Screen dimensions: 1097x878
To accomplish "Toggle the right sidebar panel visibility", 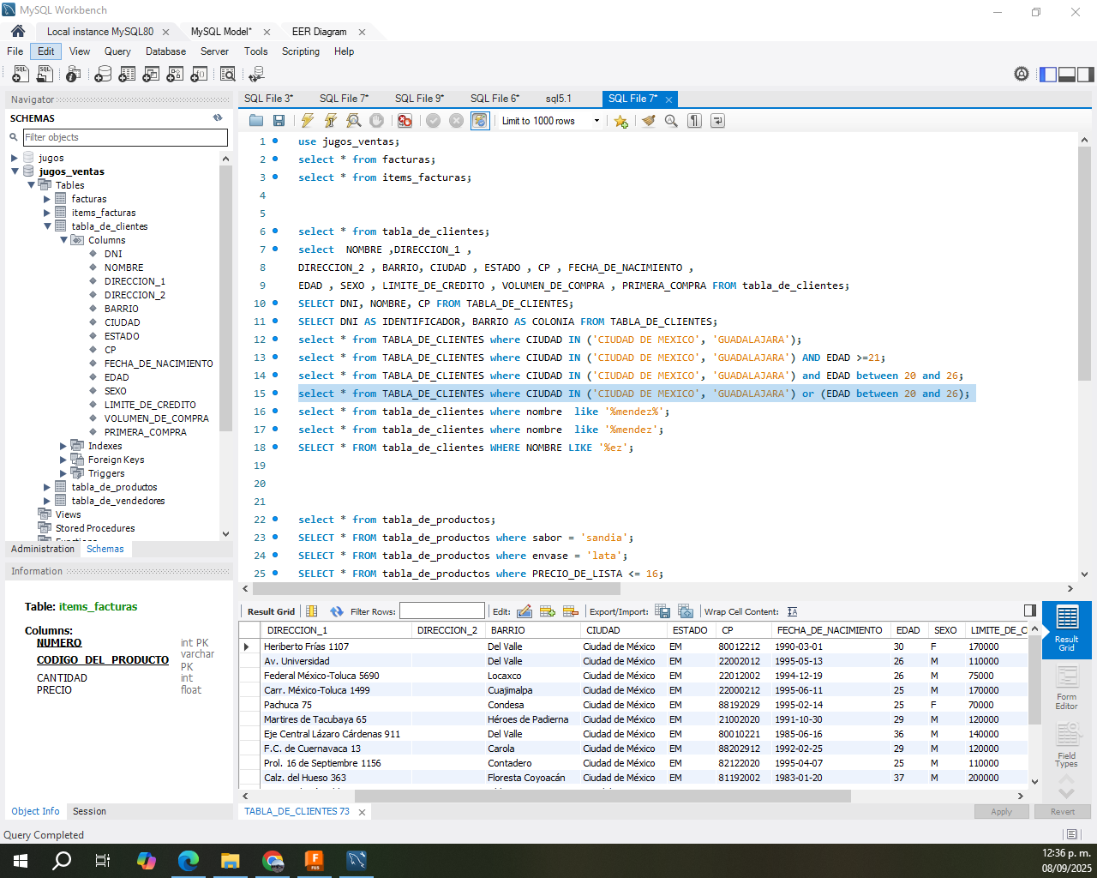I will tap(1086, 75).
